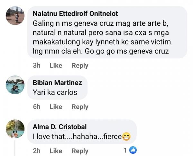Like Alma D. Cristobal's comment
The height and width of the screenshot is (156, 193).
[x=56, y=151]
